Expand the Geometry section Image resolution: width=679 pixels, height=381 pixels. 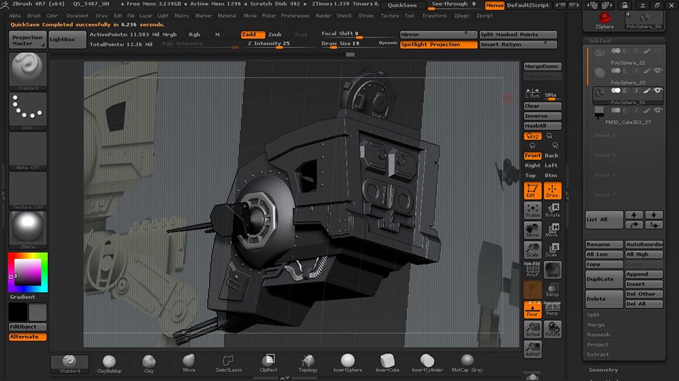point(603,369)
